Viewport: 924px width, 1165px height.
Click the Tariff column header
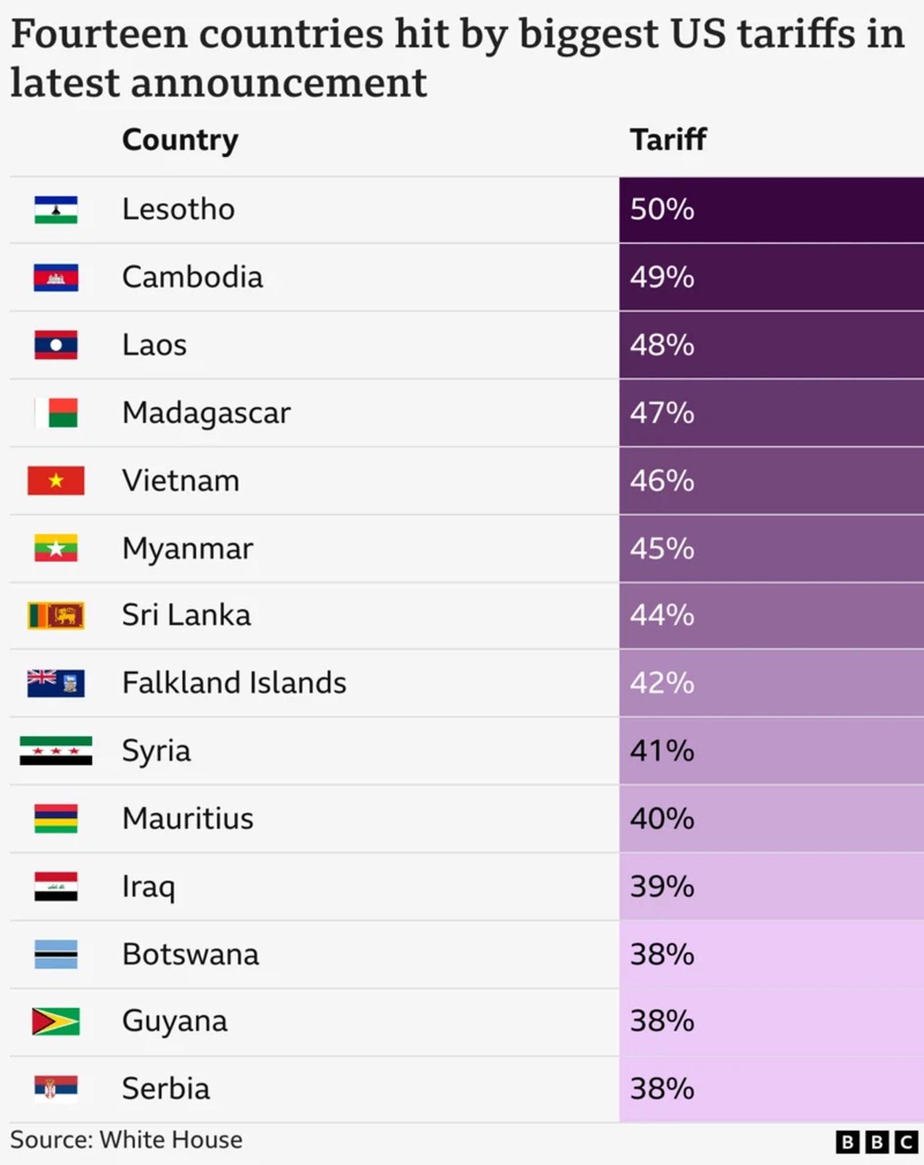tap(667, 140)
